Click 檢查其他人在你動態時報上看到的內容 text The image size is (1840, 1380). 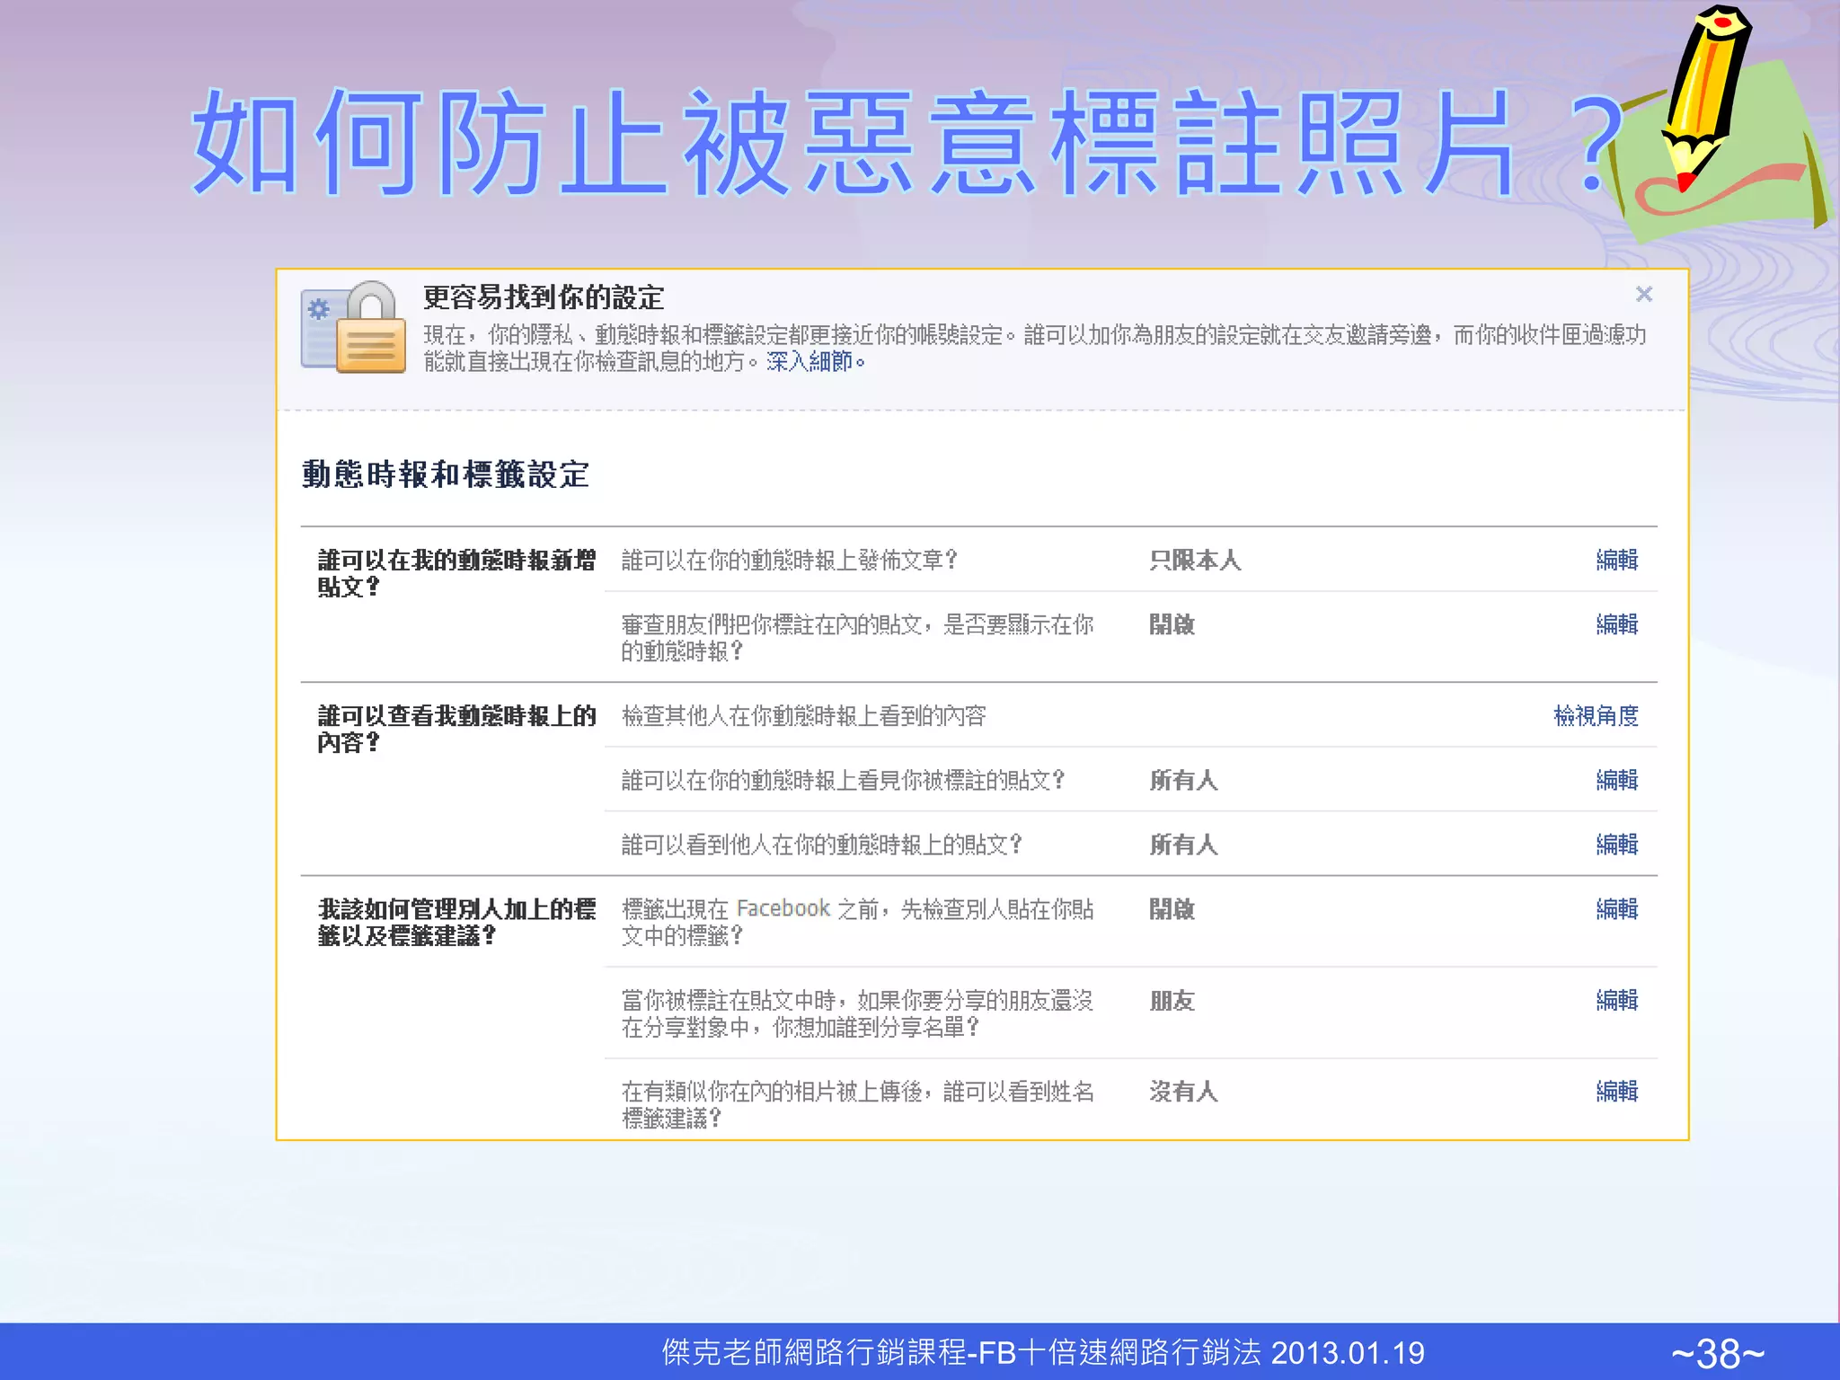point(803,715)
